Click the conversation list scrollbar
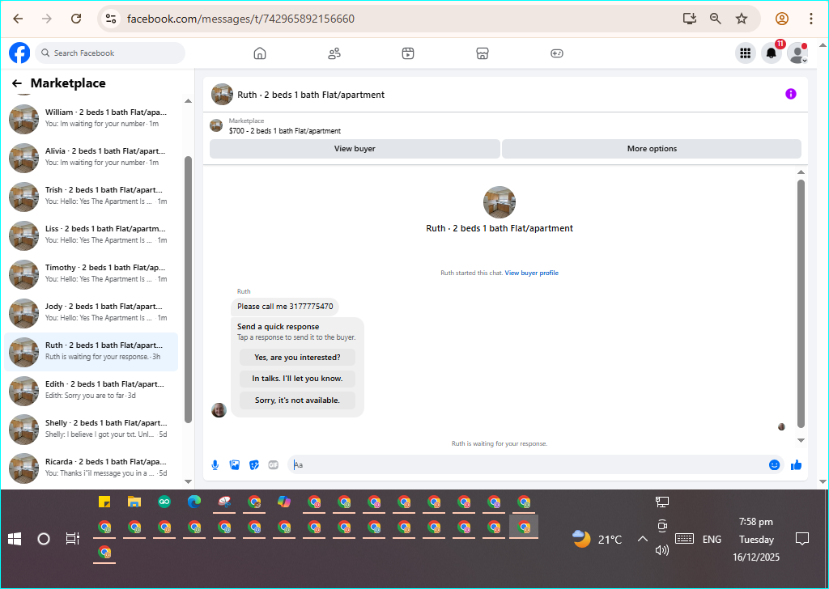 click(188, 290)
